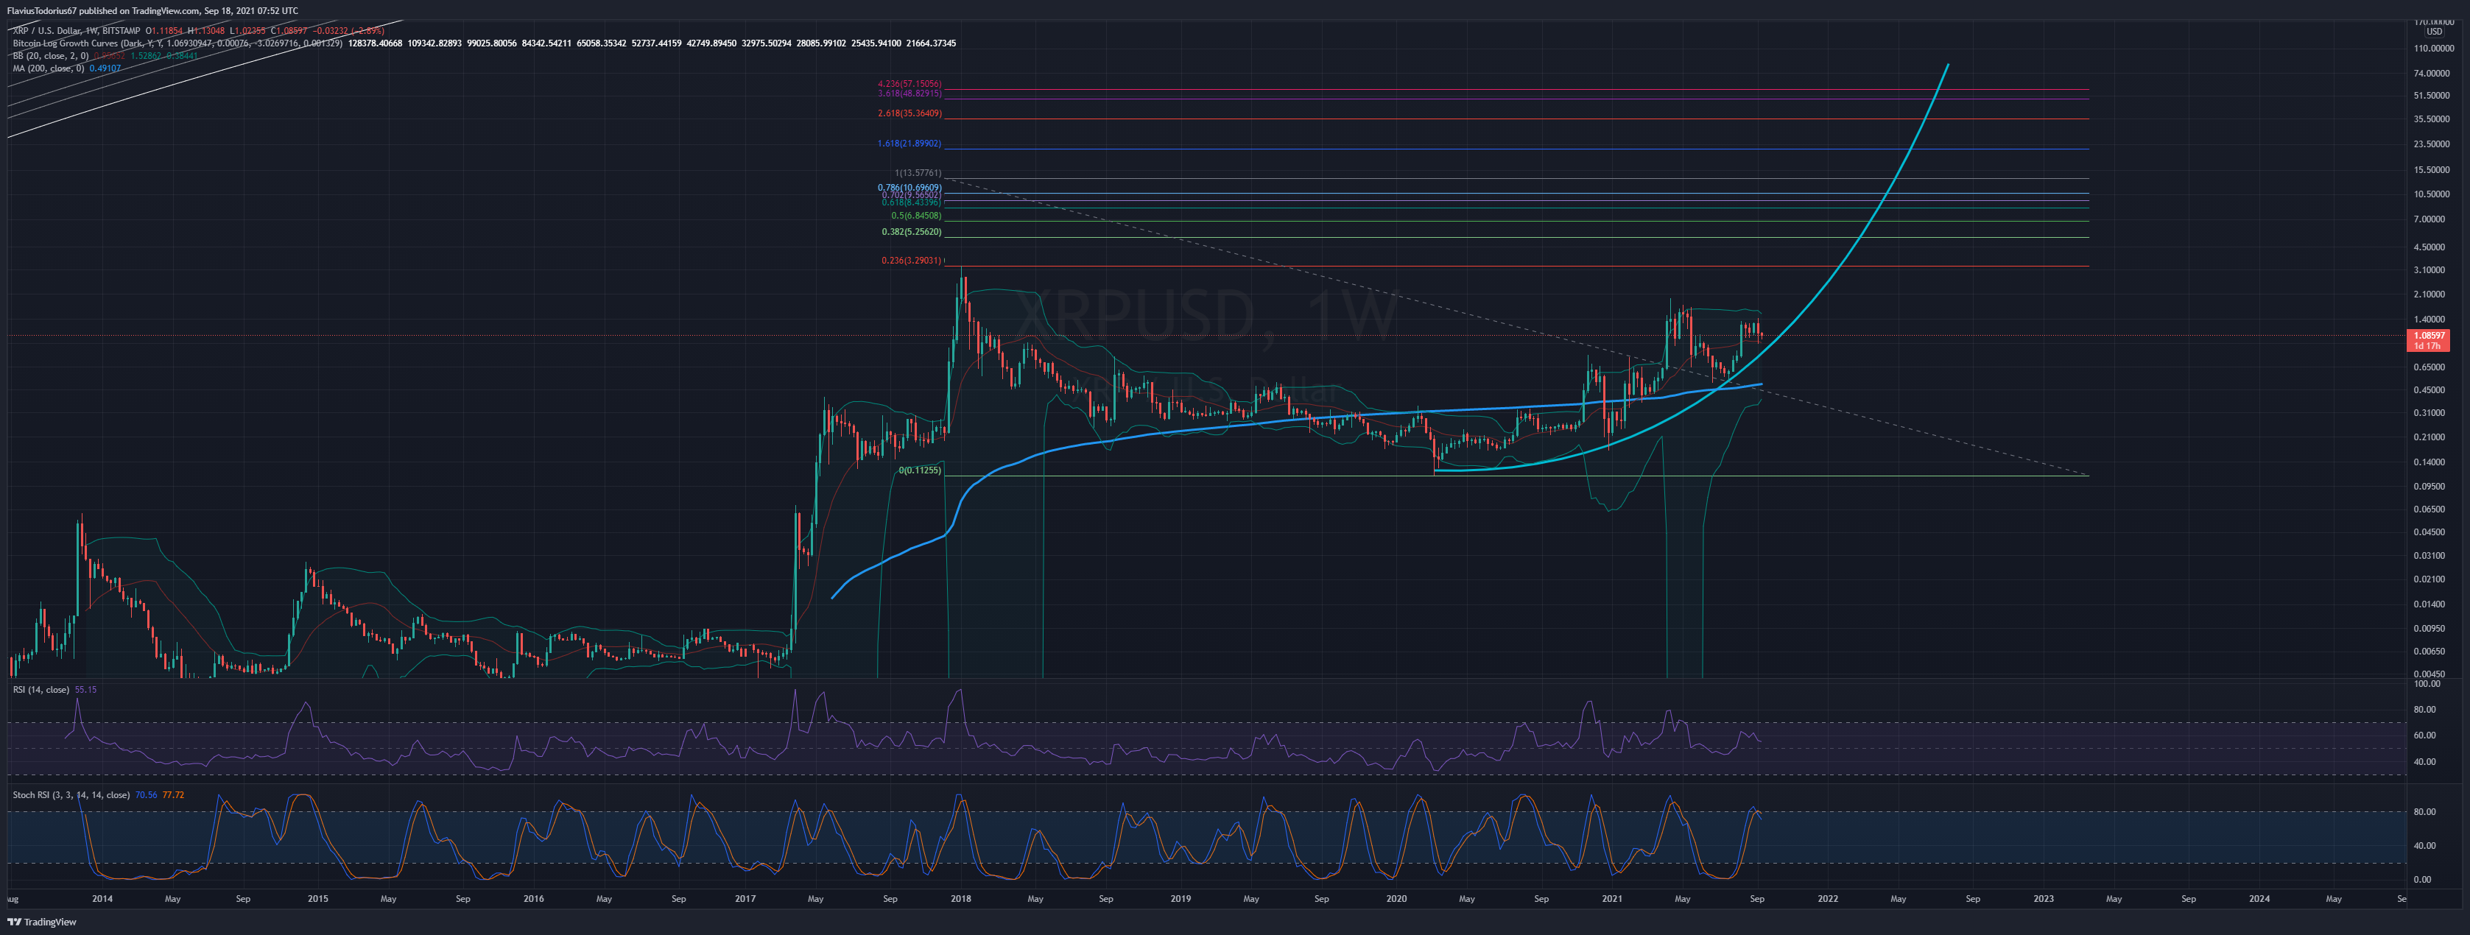Click the 2016 label on time axis
2470x935 pixels.
[x=533, y=900]
